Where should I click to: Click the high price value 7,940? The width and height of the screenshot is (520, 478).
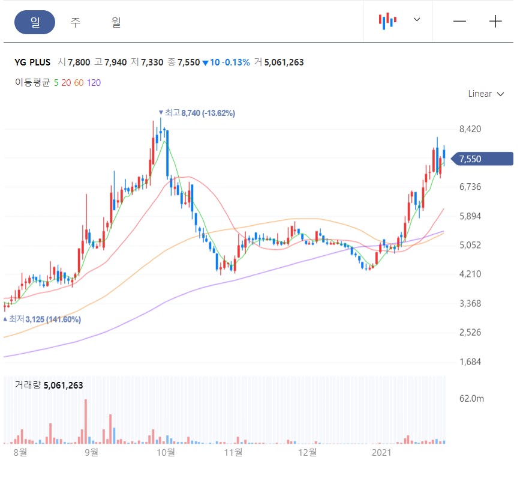coord(115,62)
